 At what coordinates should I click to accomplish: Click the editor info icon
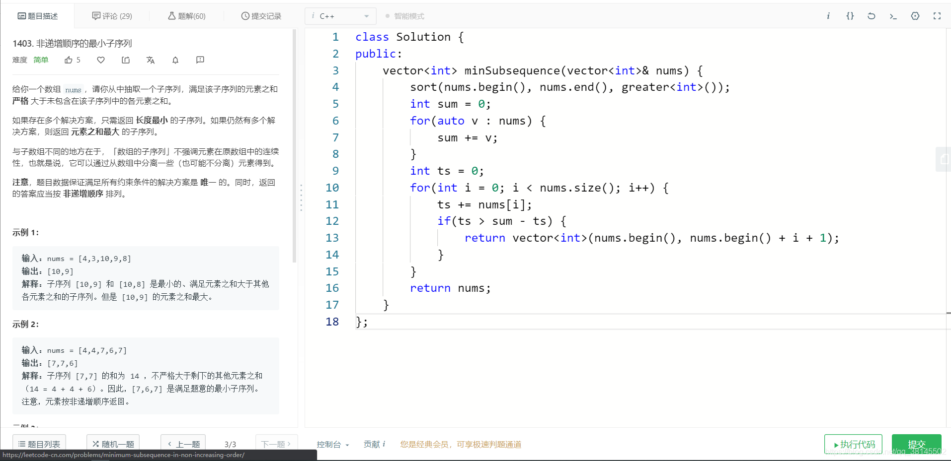[828, 16]
